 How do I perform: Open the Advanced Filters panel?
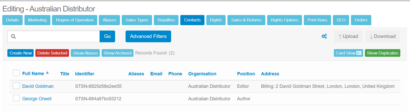(148, 36)
